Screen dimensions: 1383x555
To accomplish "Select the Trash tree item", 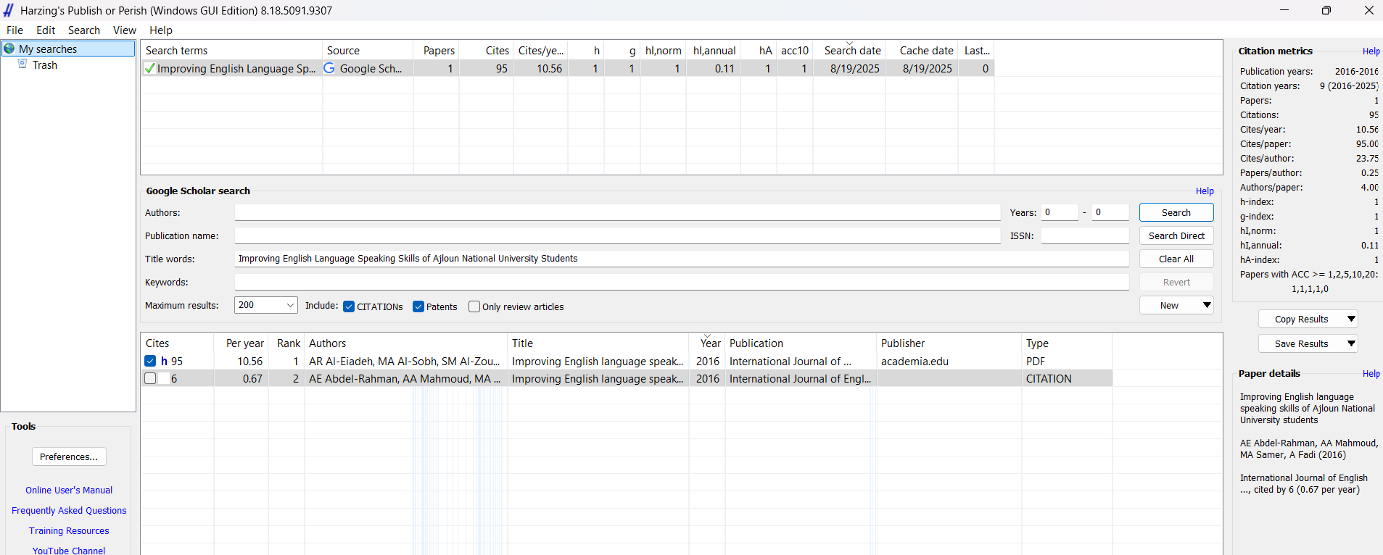I will (x=45, y=64).
